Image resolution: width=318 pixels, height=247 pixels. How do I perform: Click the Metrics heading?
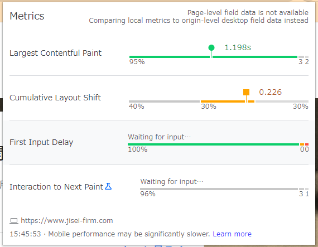click(27, 16)
